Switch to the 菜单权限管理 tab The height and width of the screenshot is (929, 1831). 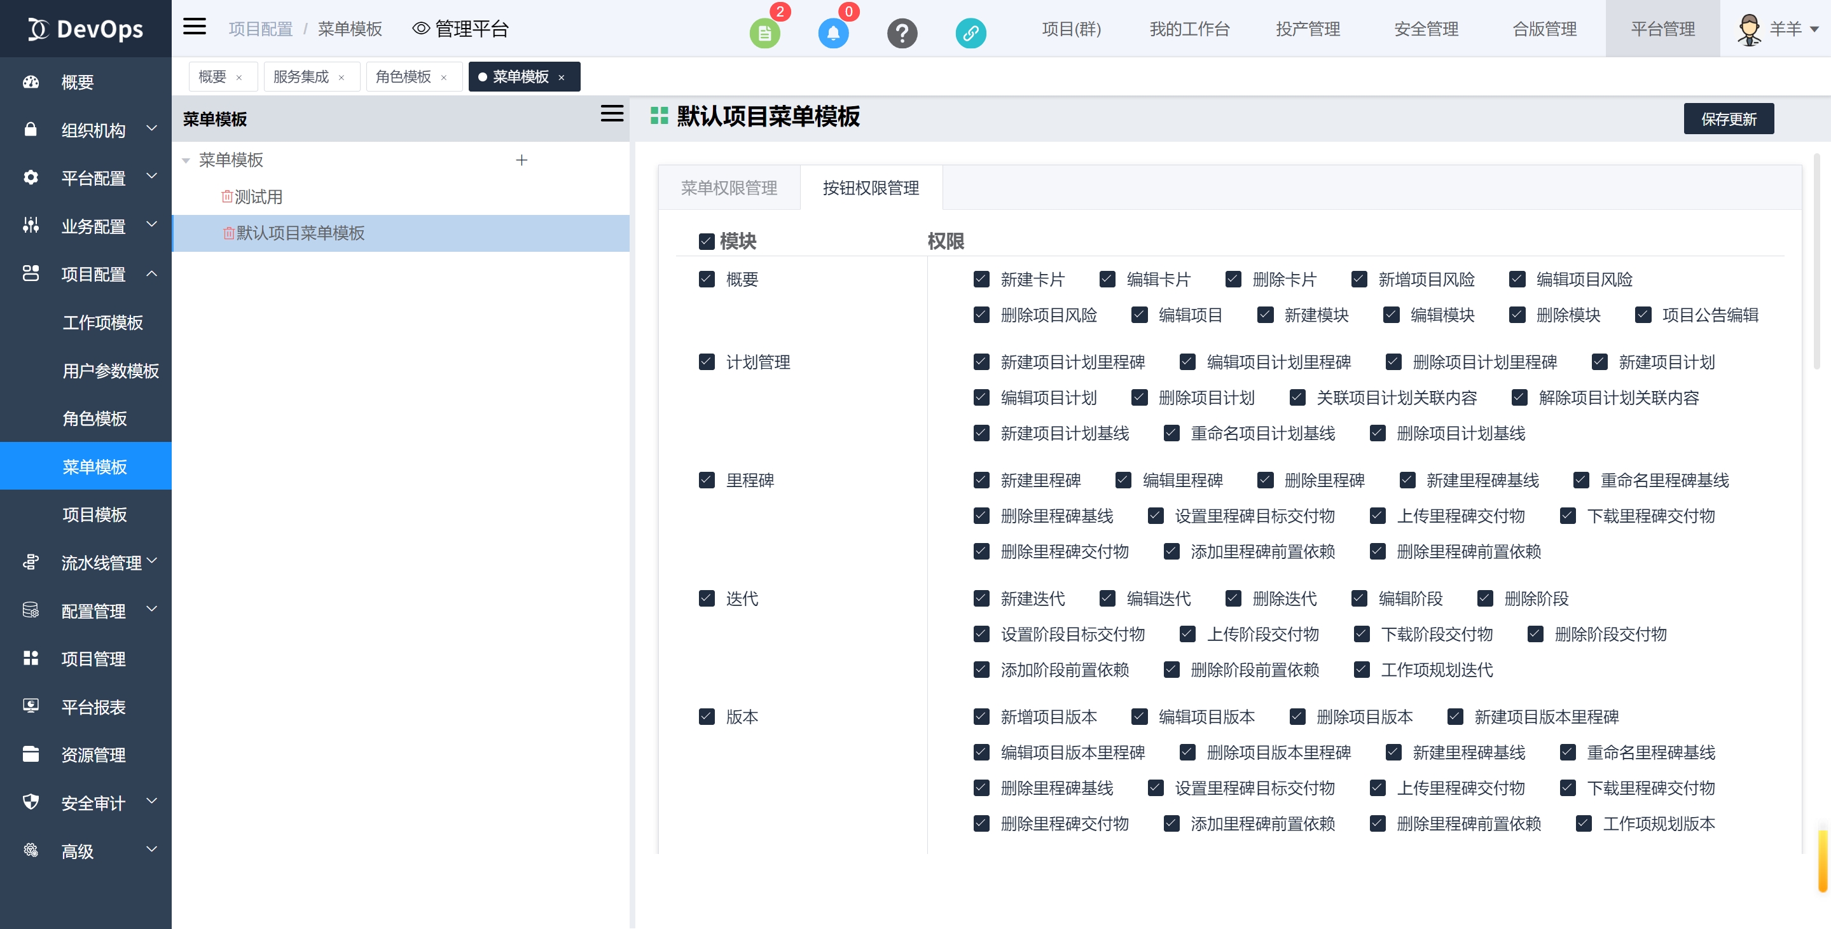tap(729, 188)
